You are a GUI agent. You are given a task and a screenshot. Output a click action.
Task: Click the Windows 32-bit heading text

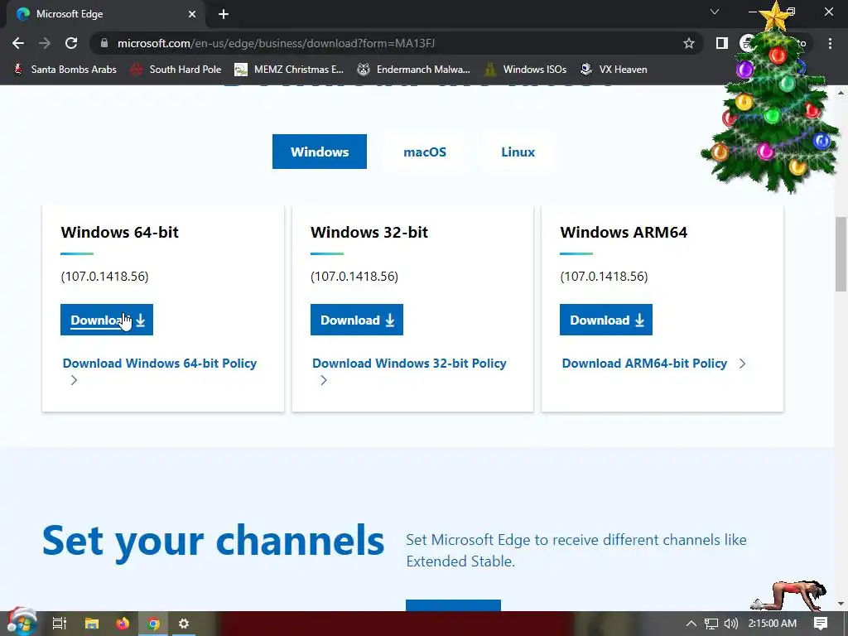coord(369,232)
